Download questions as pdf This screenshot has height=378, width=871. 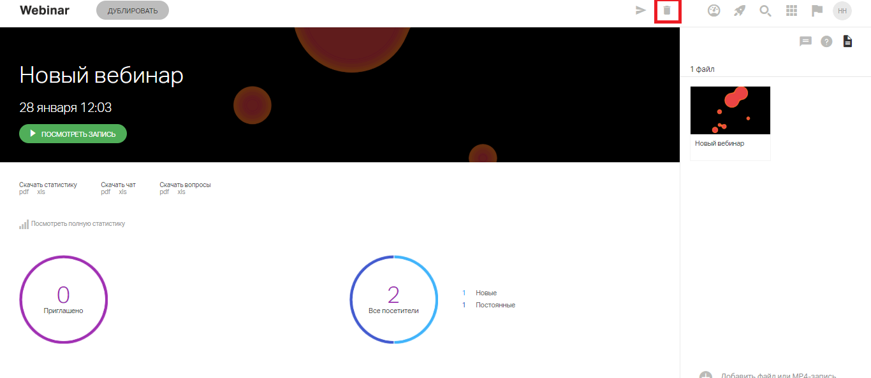point(164,192)
